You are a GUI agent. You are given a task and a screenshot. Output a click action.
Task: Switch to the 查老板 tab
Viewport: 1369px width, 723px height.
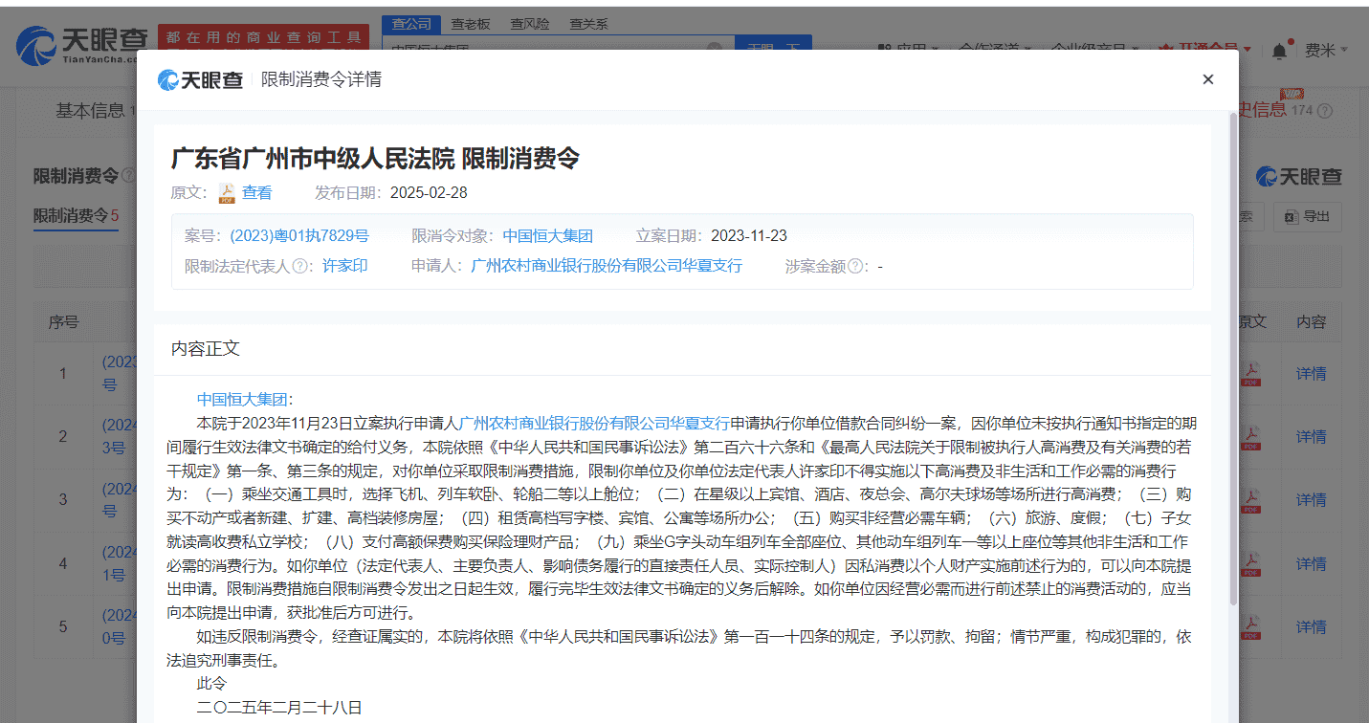(x=470, y=23)
